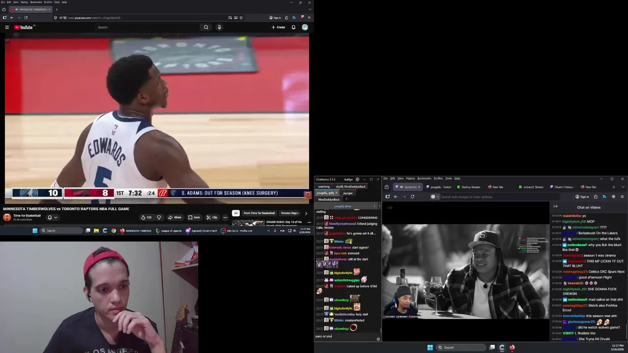The width and height of the screenshot is (628, 353).
Task: Open the Time for Basketball channel link
Action: coord(27,216)
